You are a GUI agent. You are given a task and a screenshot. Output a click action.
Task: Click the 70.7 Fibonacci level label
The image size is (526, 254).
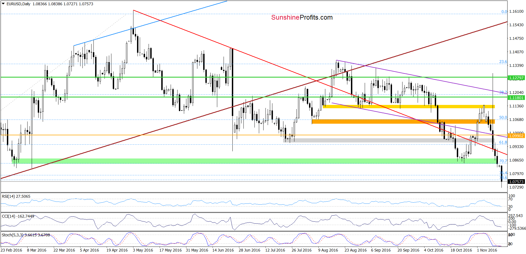(503, 161)
